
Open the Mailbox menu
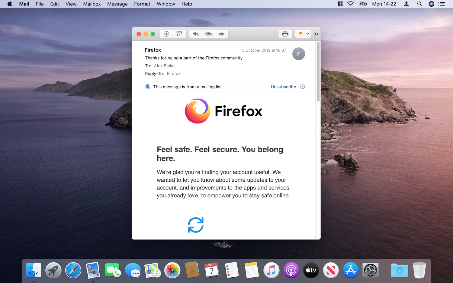click(x=92, y=4)
